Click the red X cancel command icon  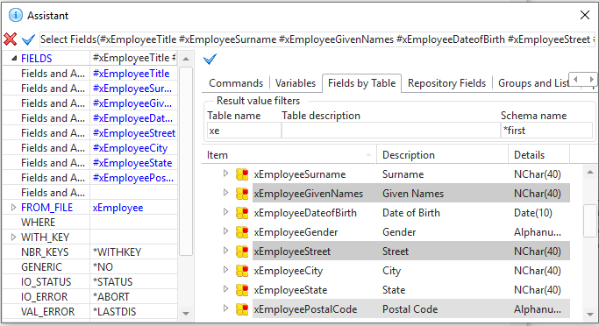(x=11, y=39)
